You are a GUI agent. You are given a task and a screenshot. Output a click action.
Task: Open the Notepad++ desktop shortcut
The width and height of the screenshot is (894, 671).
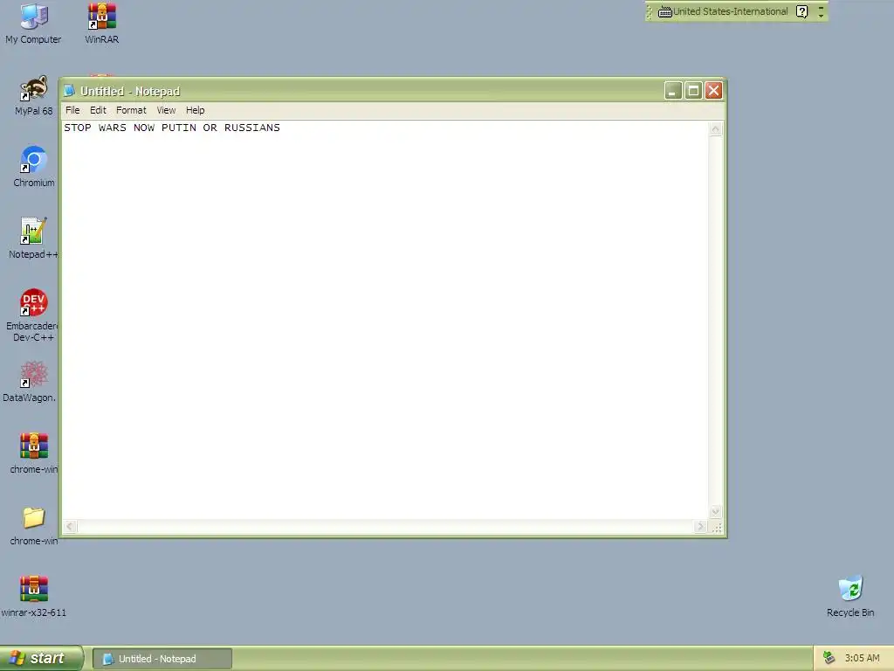click(33, 238)
